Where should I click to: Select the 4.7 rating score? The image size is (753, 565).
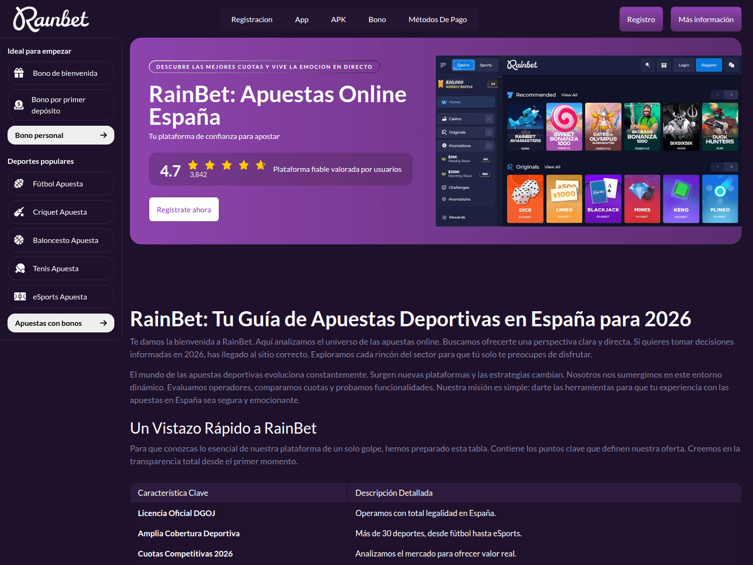pos(170,171)
